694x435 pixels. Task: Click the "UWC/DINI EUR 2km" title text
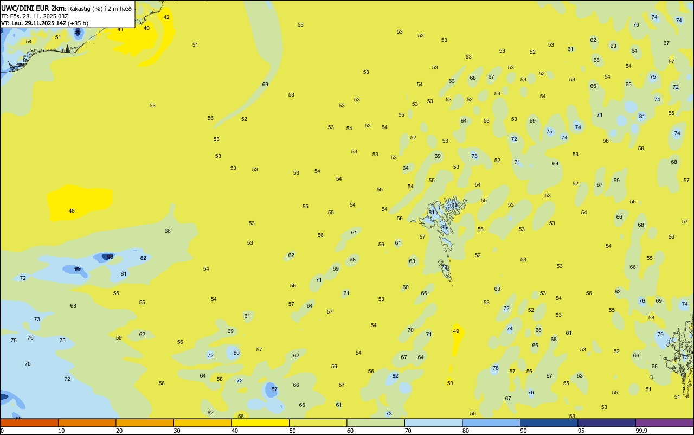coord(33,8)
